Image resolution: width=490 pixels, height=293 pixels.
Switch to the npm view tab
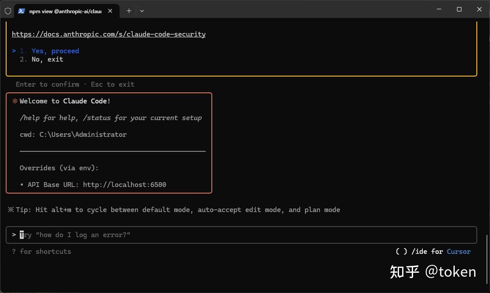tap(65, 11)
